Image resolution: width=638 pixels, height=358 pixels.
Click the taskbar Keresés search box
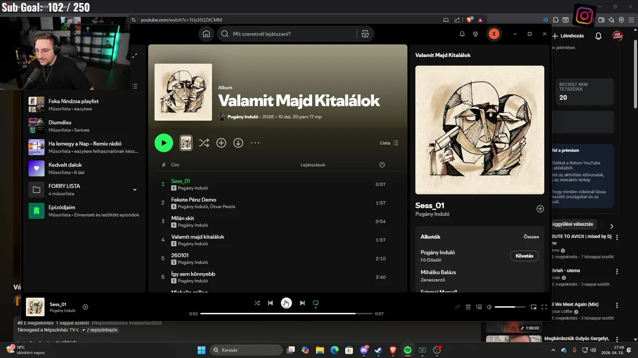(246, 350)
